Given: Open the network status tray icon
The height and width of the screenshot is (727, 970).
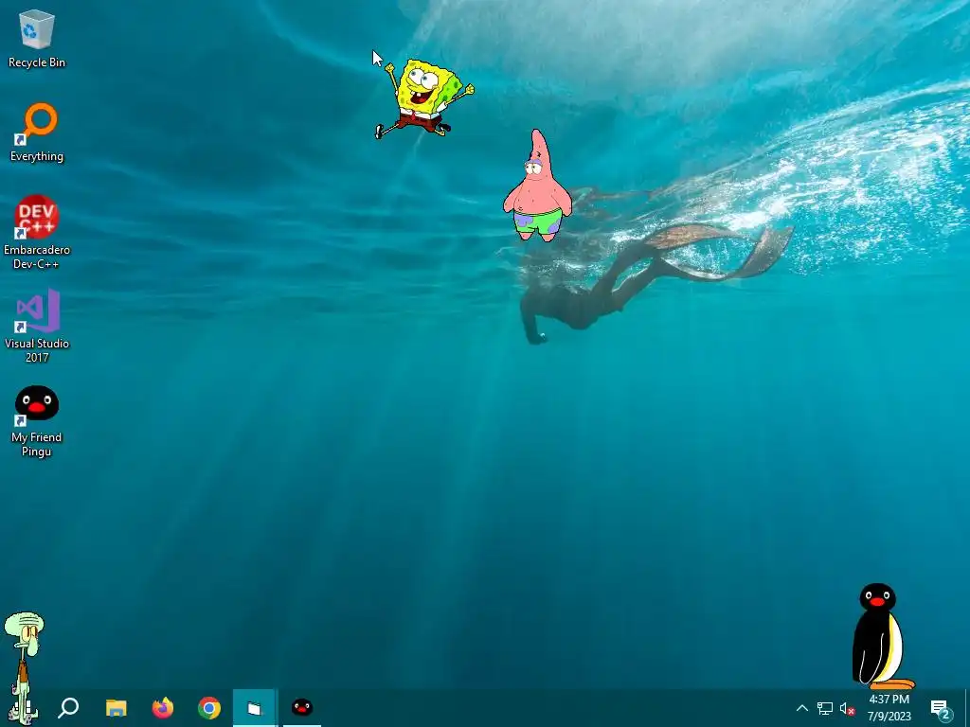Looking at the screenshot, I should coord(825,708).
